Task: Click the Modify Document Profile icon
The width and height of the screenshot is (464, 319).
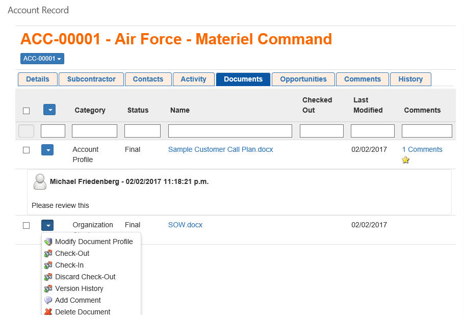Action: click(48, 242)
